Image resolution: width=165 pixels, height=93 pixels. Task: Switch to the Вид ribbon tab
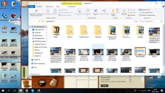(x=58, y=6)
